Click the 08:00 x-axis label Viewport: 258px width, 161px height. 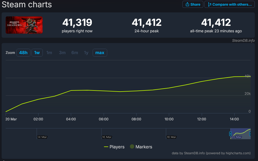coord(136,119)
